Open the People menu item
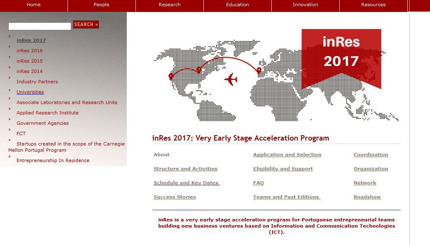Viewport: 430px width, 245px height. pyautogui.click(x=101, y=5)
